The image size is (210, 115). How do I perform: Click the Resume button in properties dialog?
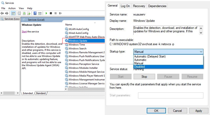[x=192, y=76]
